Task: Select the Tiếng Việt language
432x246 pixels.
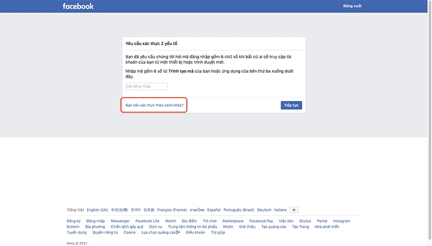Action: [75, 210]
